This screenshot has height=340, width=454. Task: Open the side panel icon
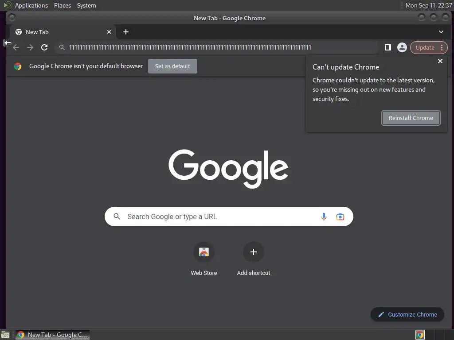(x=387, y=47)
